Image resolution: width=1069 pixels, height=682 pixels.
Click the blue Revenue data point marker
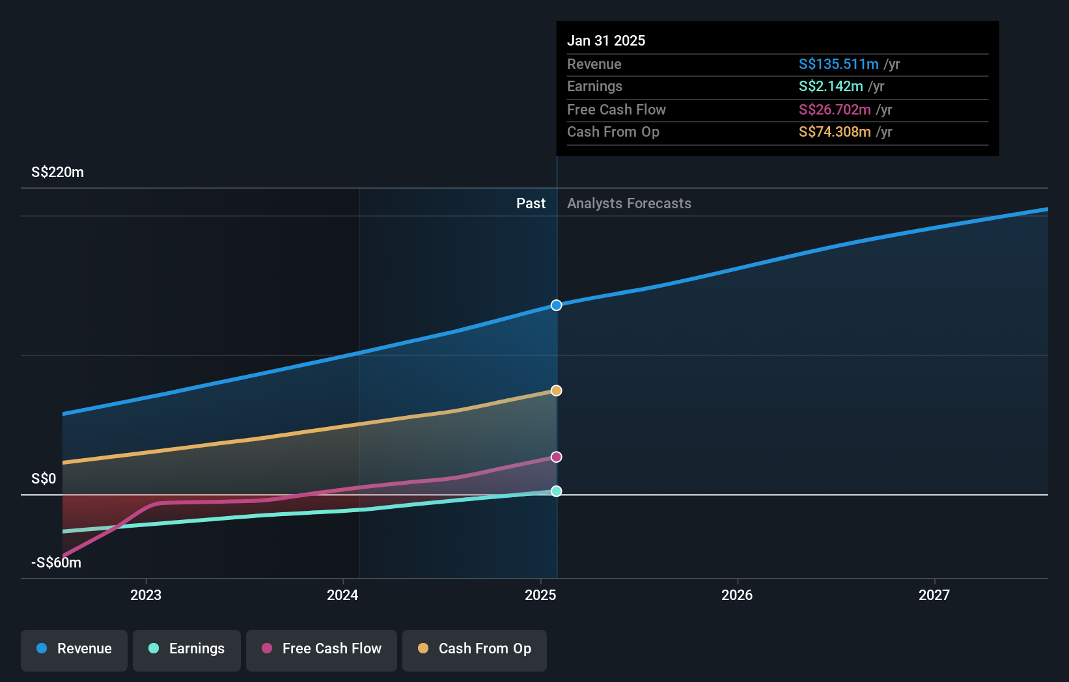pyautogui.click(x=556, y=305)
